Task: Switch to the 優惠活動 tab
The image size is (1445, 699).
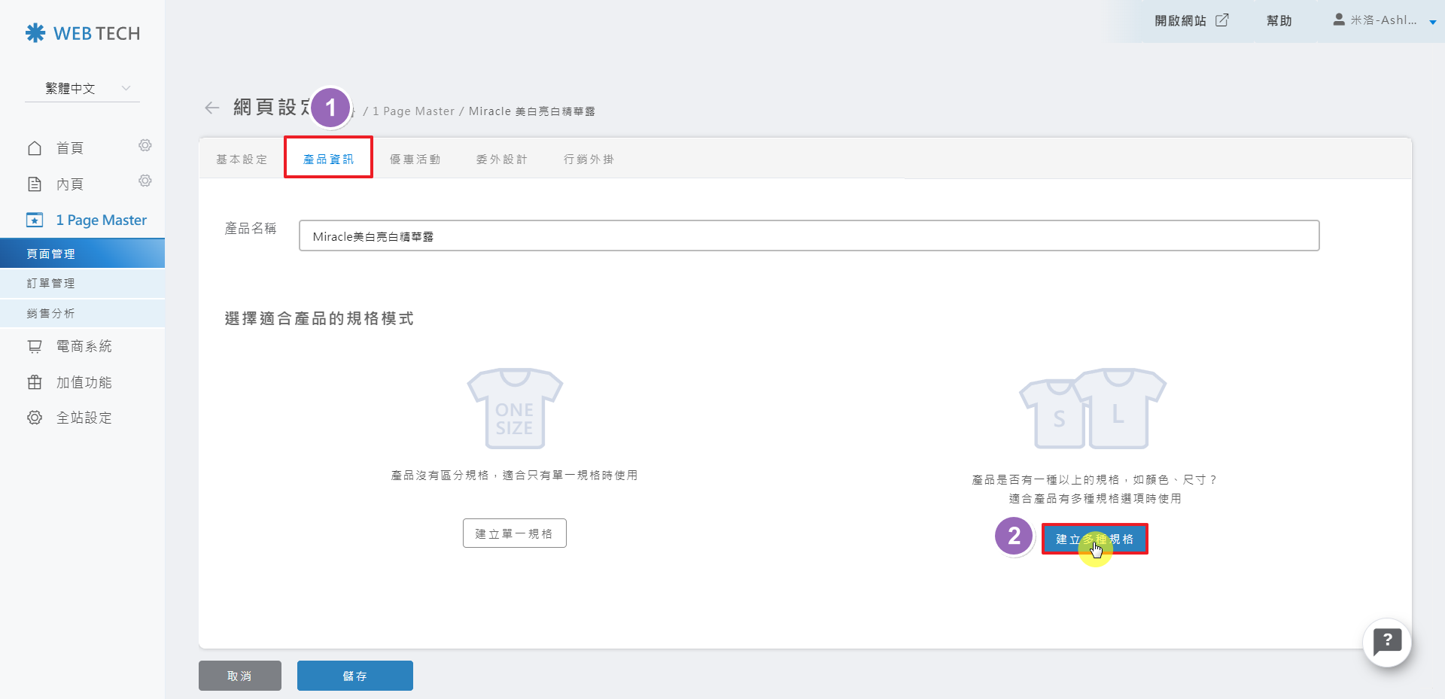Action: [x=415, y=160]
